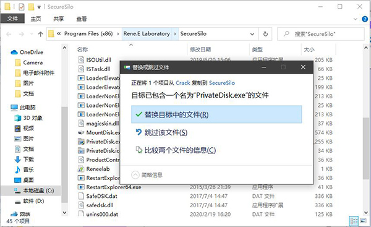Minimize the replace or skip dialog

(x=264, y=67)
